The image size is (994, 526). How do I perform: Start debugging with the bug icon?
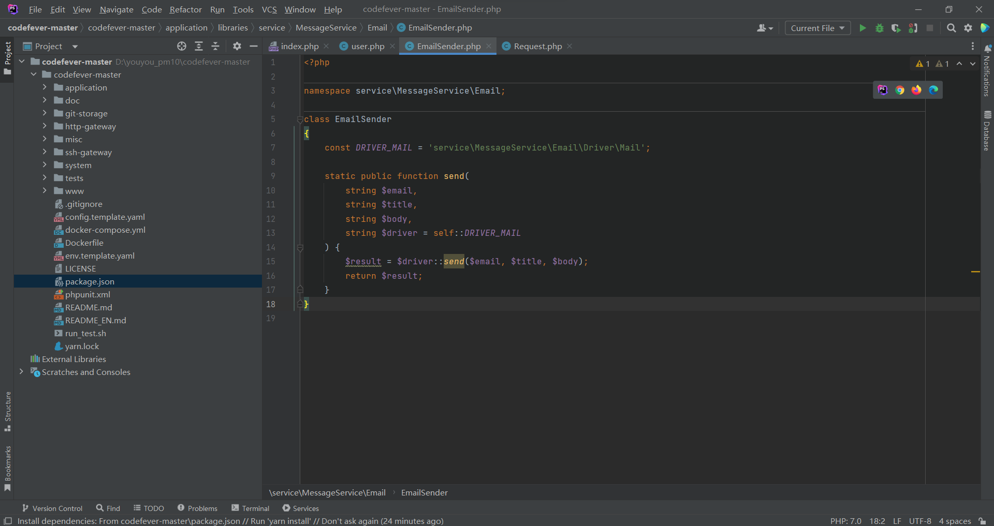pos(879,28)
